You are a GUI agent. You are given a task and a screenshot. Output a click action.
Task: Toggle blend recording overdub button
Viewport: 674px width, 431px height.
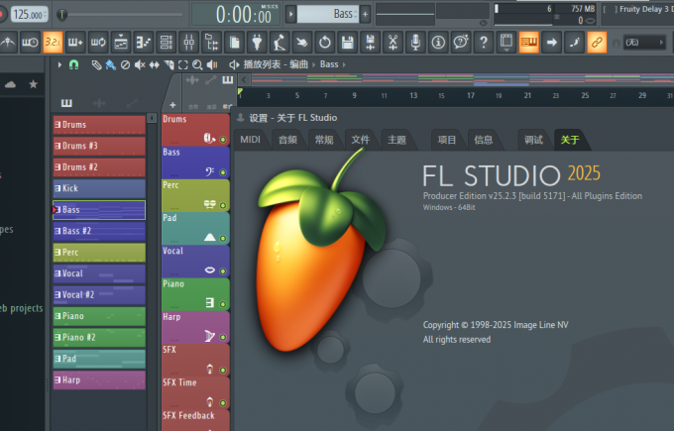(x=75, y=43)
